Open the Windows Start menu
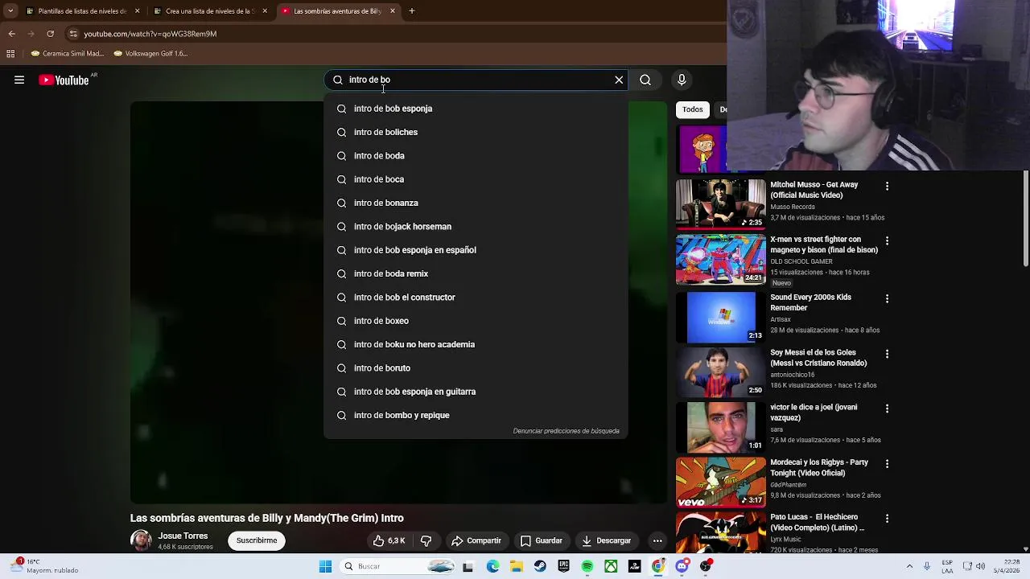 [x=325, y=566]
